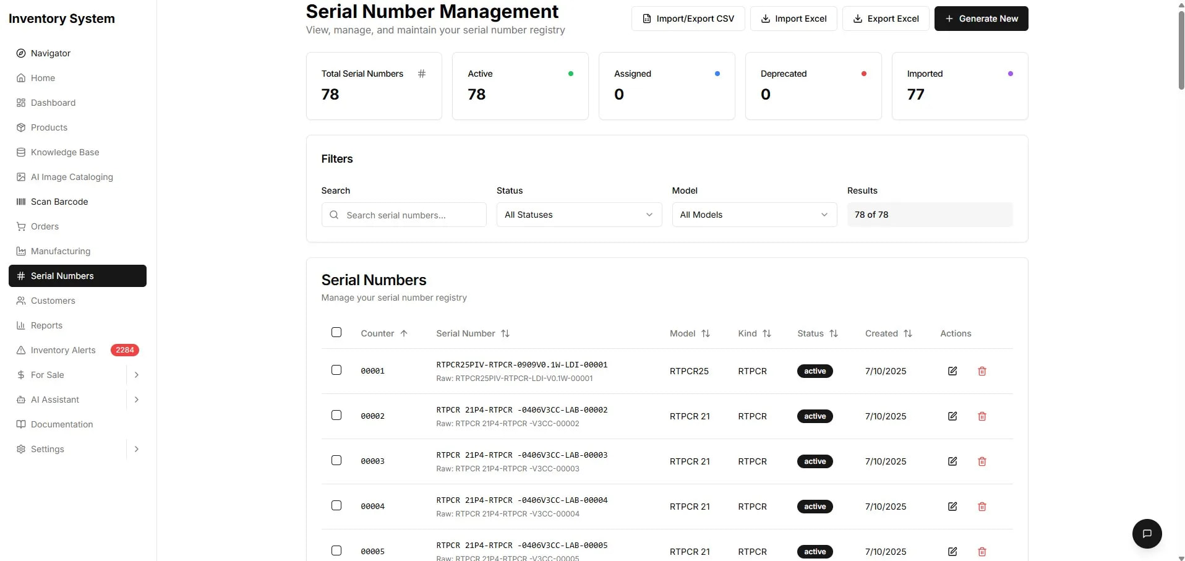Click the active status badge for row 00001
The width and height of the screenshot is (1185, 561).
(815, 371)
